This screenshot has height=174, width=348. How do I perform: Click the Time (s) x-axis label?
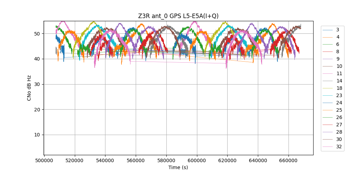[178, 167]
